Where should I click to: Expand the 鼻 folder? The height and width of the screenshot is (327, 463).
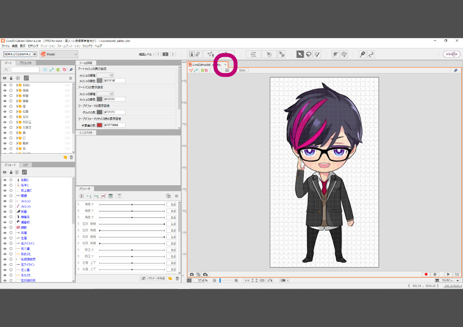tap(17, 133)
